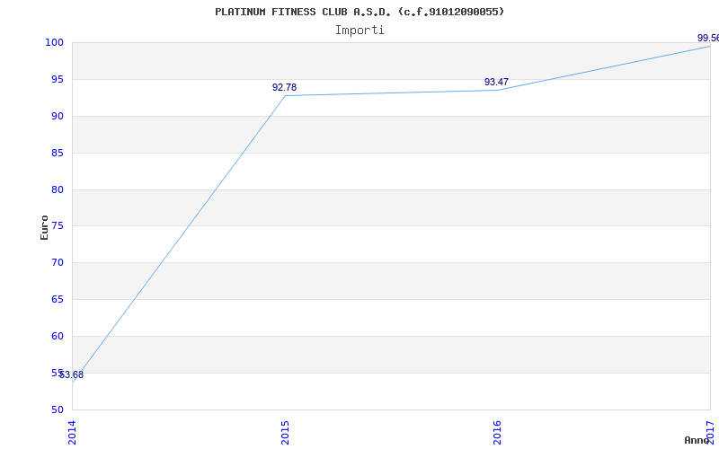Select the 99.56 data value label
The image size is (719, 449).
click(x=707, y=38)
